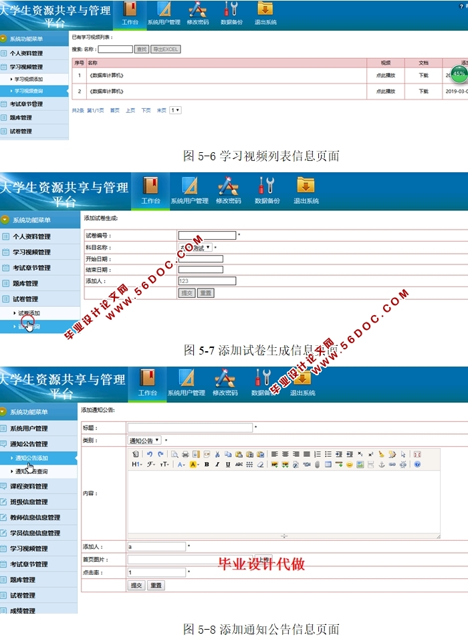
Task: Toggle strikethrough (ABC) in the editor
Action: point(239,465)
